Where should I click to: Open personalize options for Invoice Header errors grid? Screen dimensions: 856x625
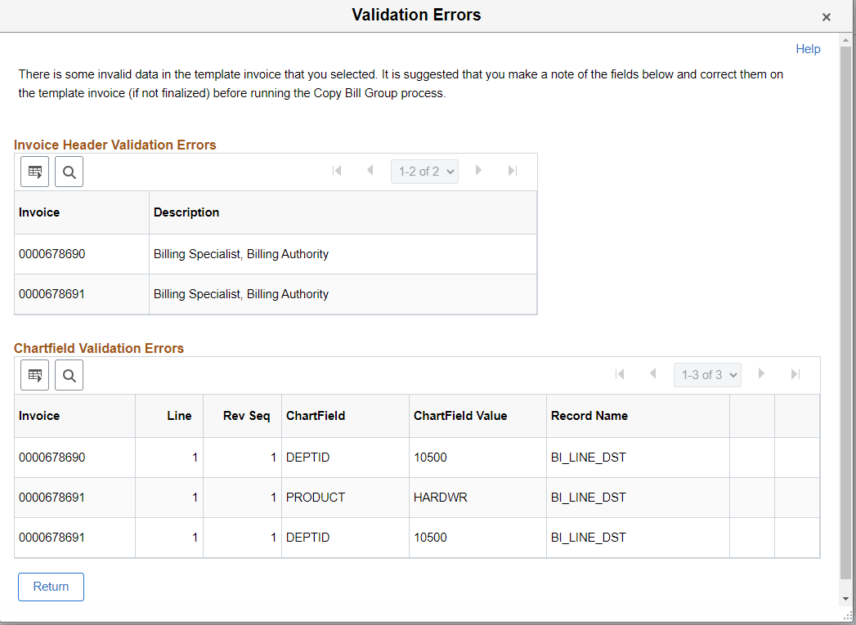click(34, 172)
